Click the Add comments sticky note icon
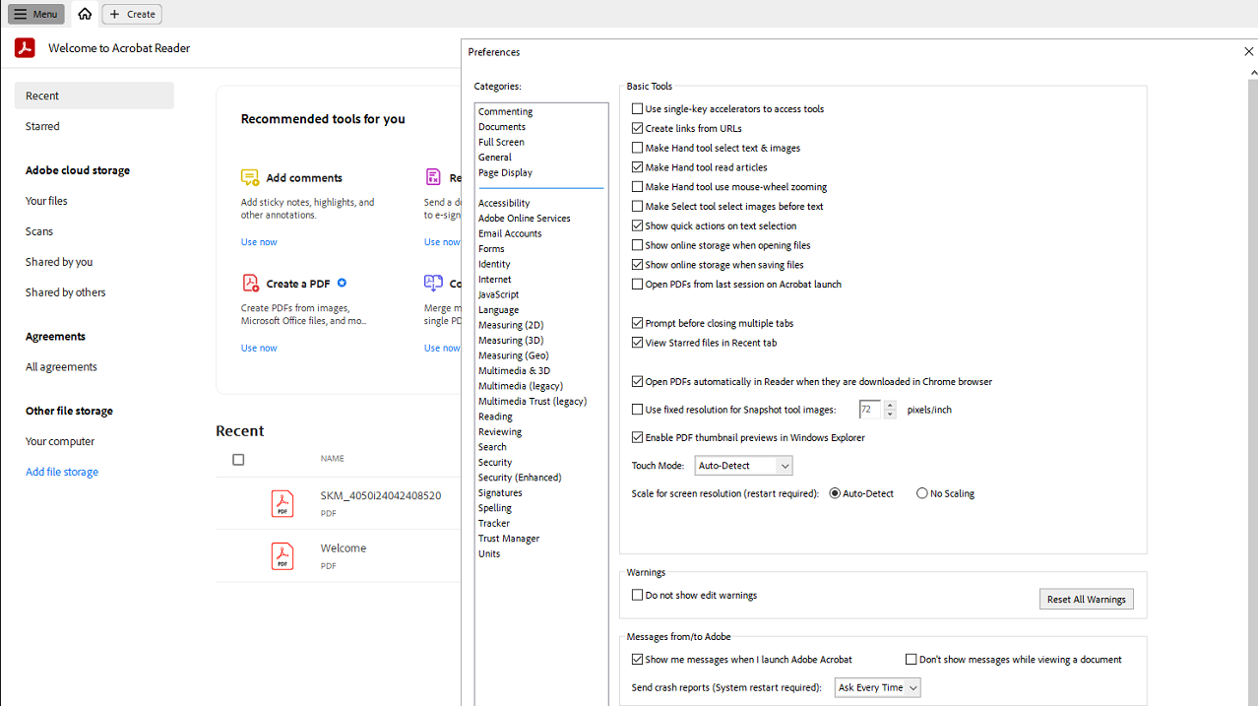1258x706 pixels. pos(250,177)
